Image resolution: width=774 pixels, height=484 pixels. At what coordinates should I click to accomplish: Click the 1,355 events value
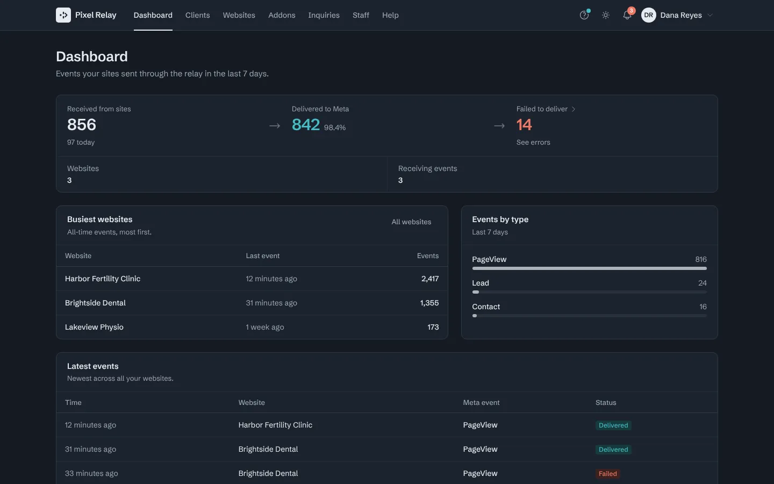click(x=429, y=303)
